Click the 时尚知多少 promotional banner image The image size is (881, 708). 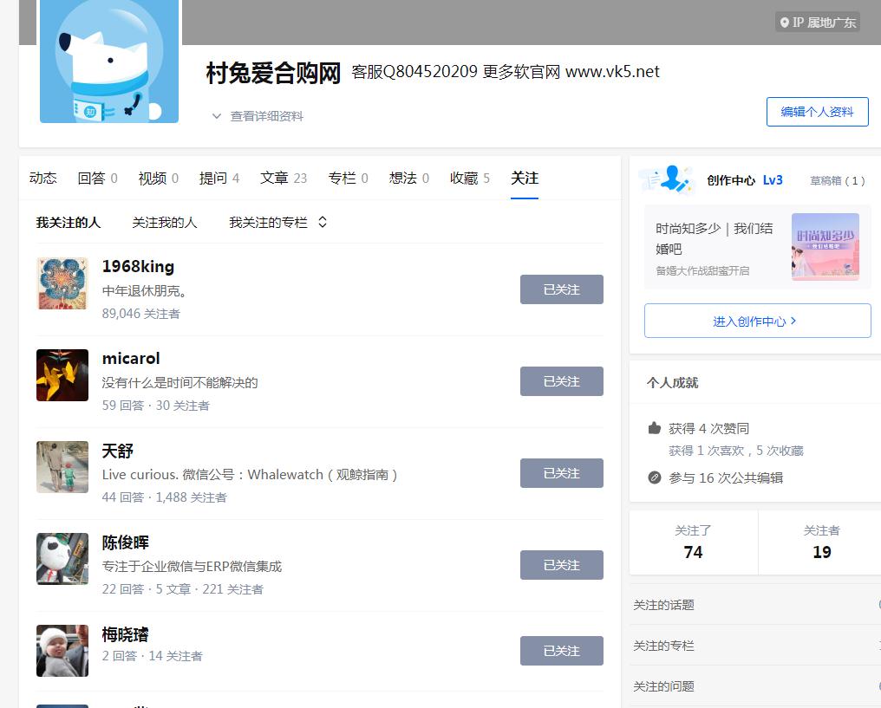click(825, 247)
